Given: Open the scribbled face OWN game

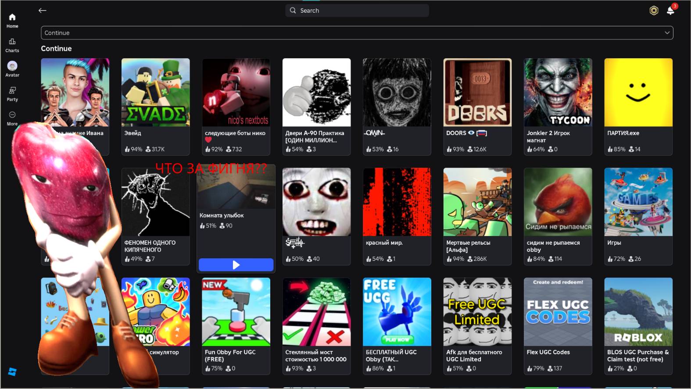Looking at the screenshot, I should (397, 93).
